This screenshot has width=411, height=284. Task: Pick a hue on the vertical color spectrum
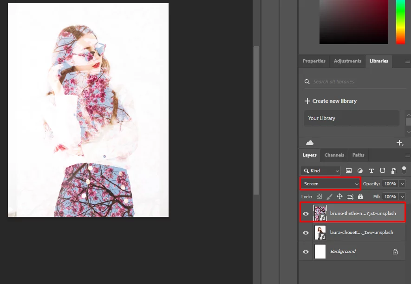tap(401, 21)
